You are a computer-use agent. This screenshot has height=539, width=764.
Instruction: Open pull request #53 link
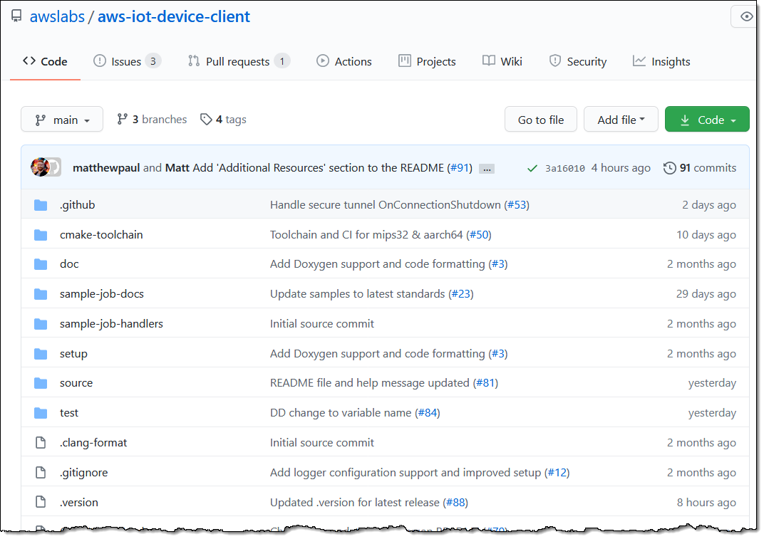[517, 205]
